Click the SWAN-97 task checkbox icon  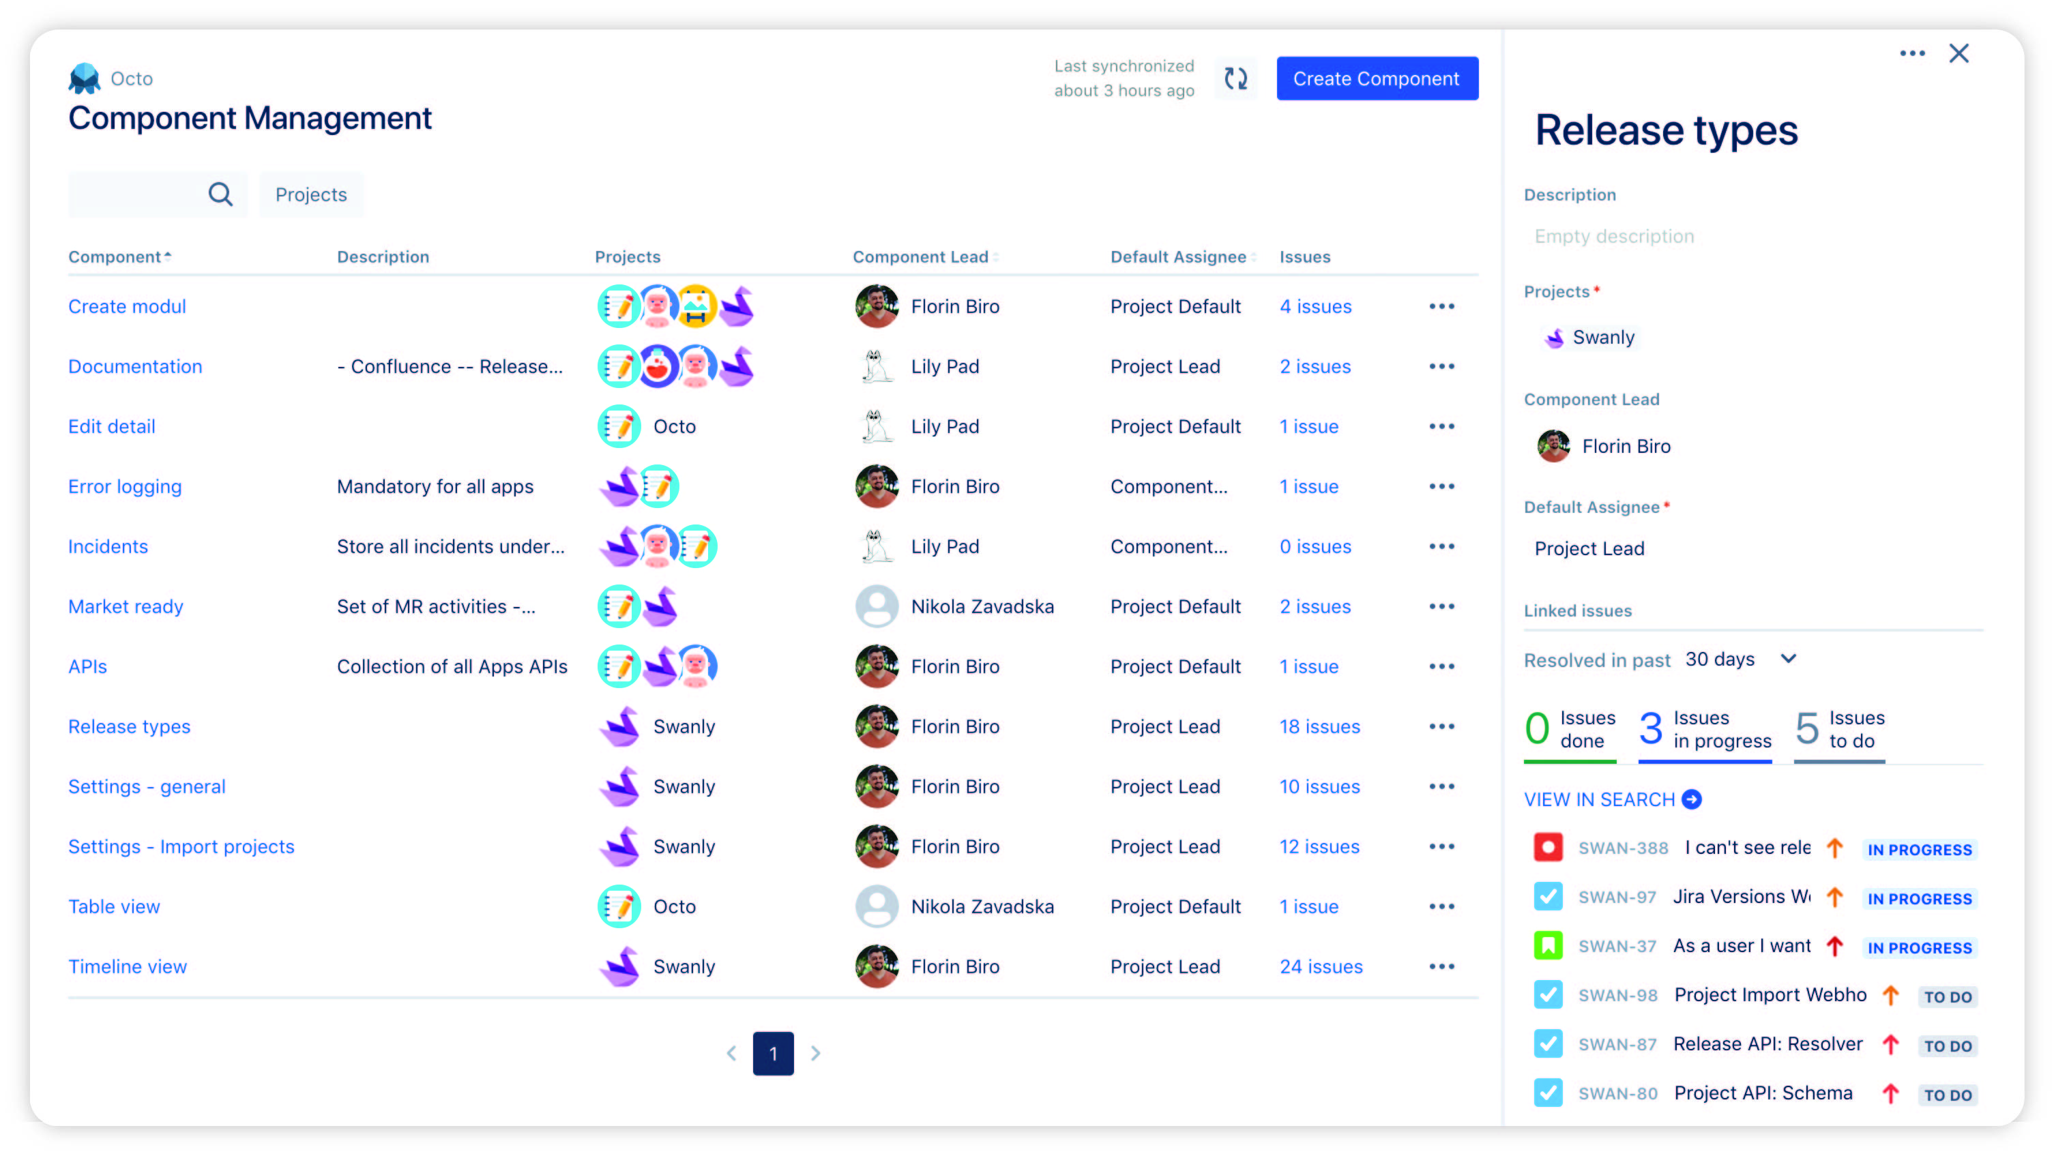click(x=1548, y=896)
